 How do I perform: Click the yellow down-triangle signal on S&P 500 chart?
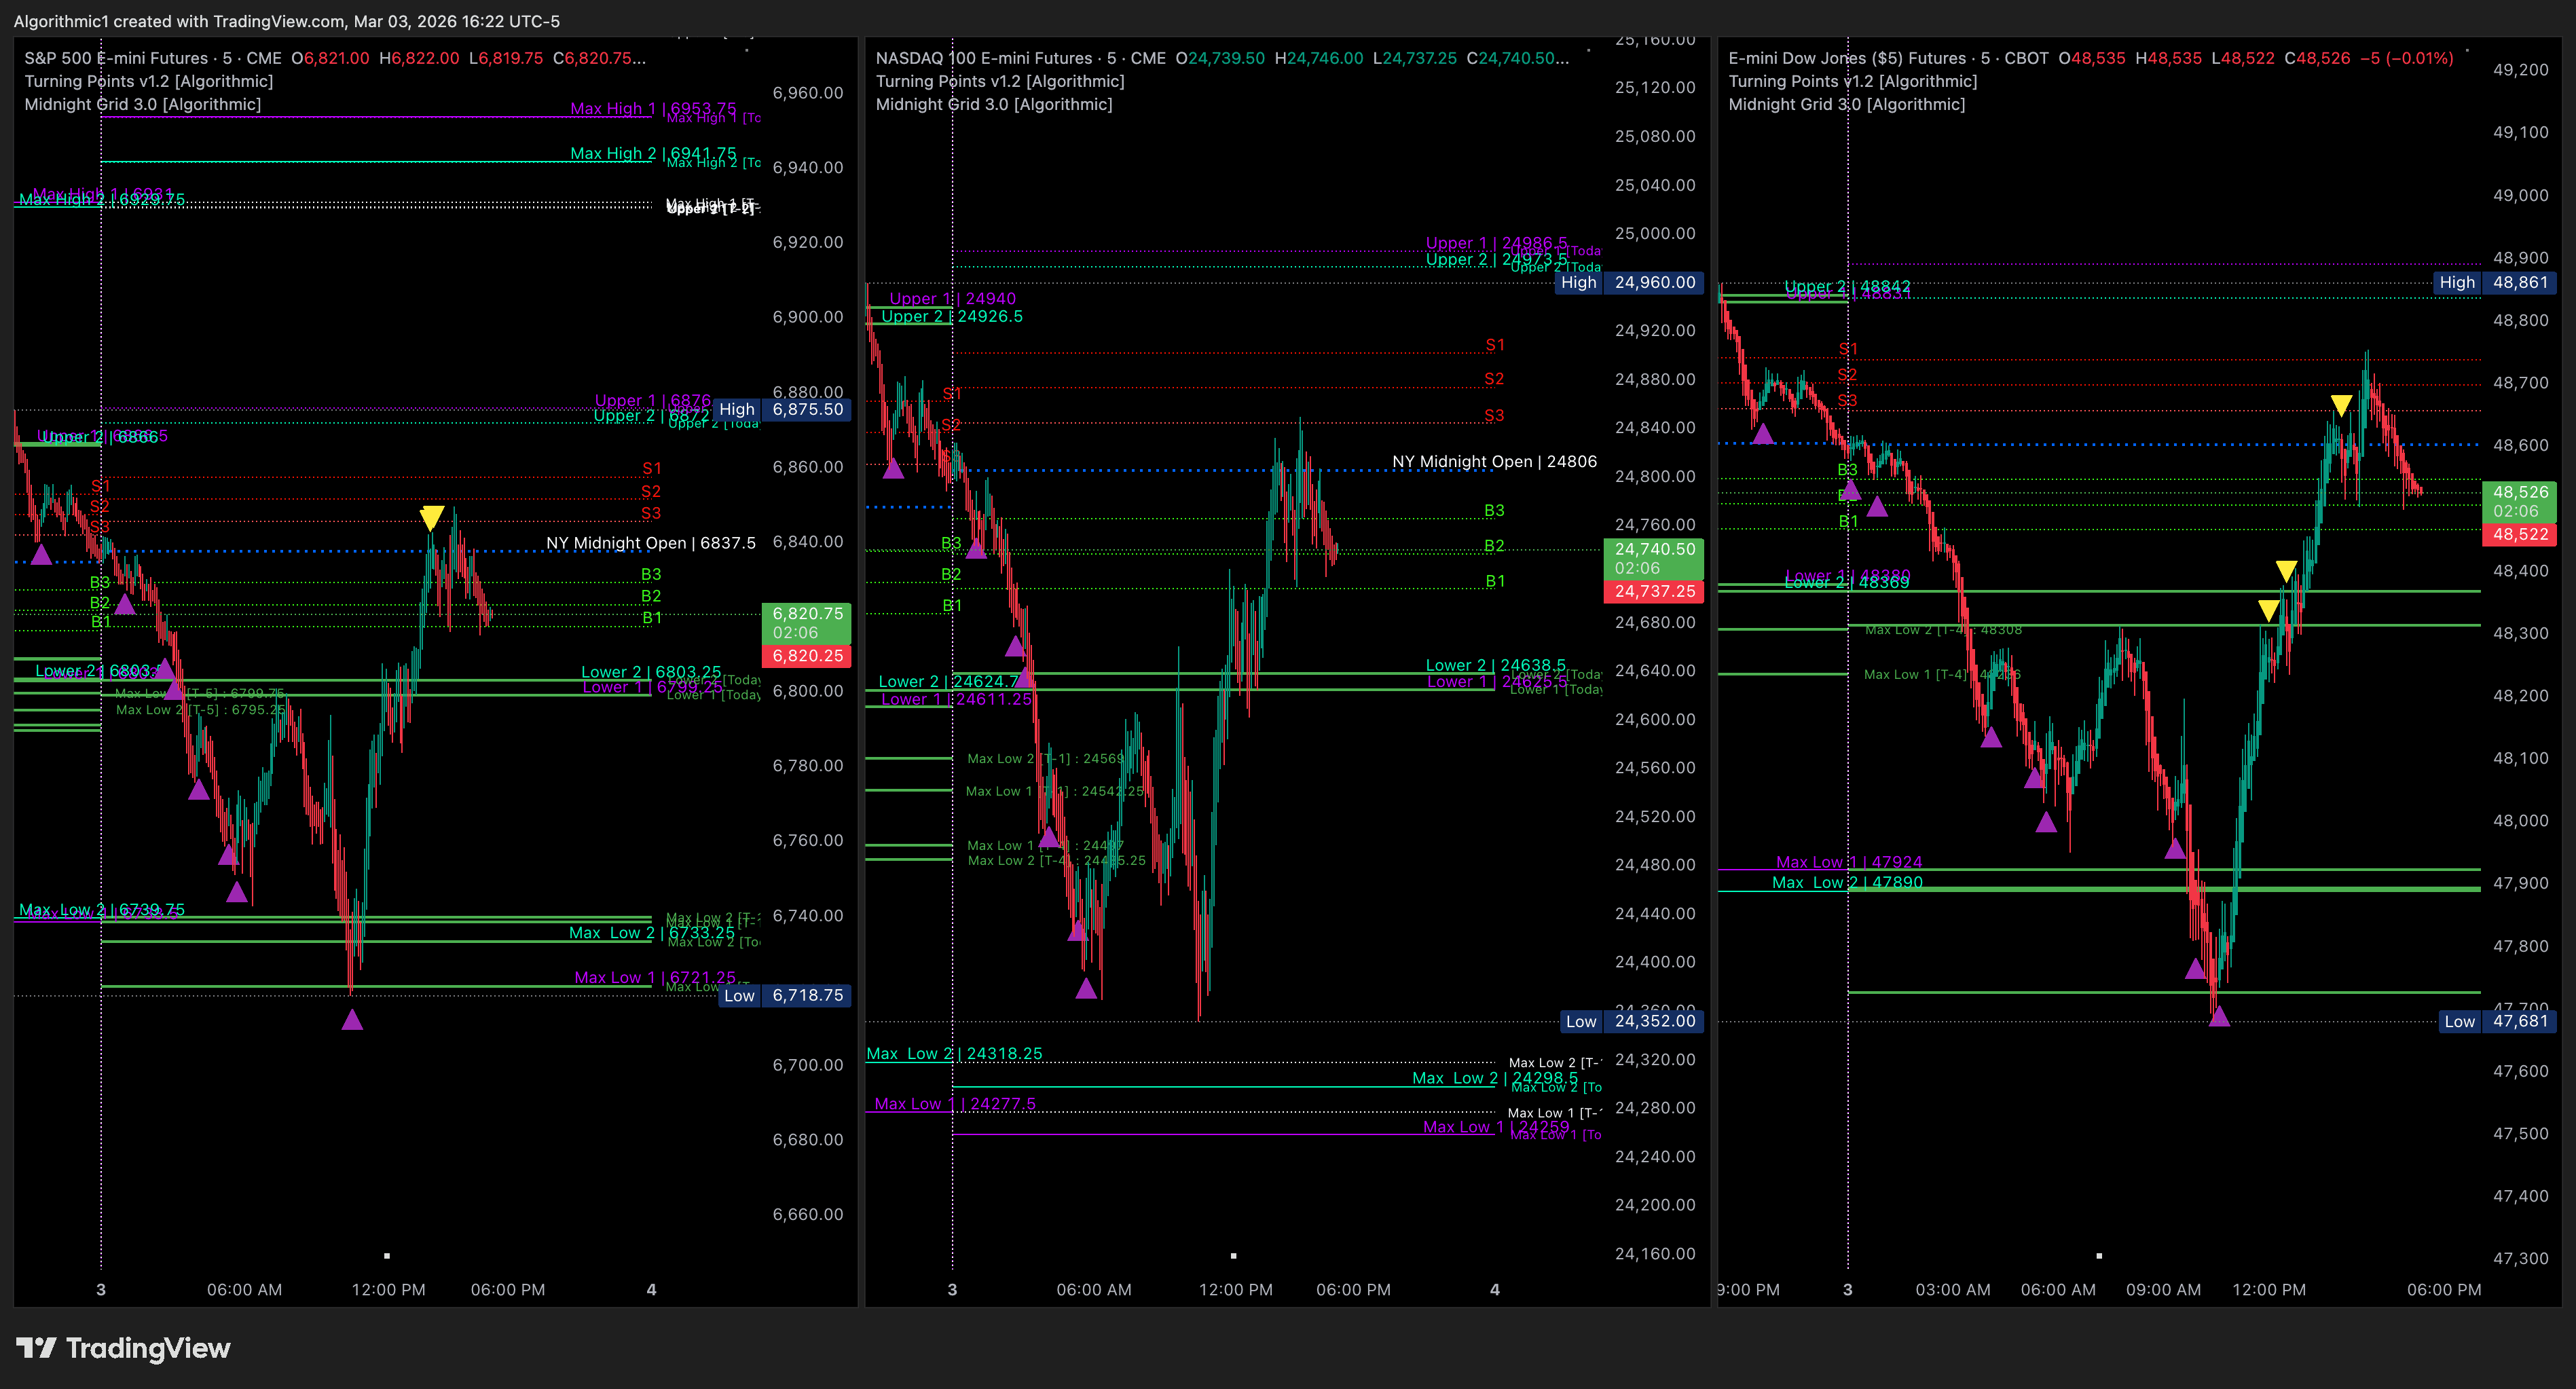[x=431, y=517]
